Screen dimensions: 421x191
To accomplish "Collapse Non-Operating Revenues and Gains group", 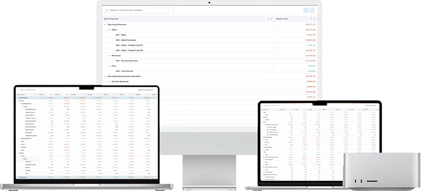I will (x=105, y=76).
